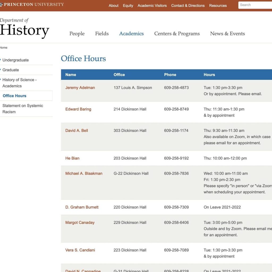Click Burnett's On Leave 2021-2022 text
Viewport: 272px width, 272px height.
[x=222, y=207]
